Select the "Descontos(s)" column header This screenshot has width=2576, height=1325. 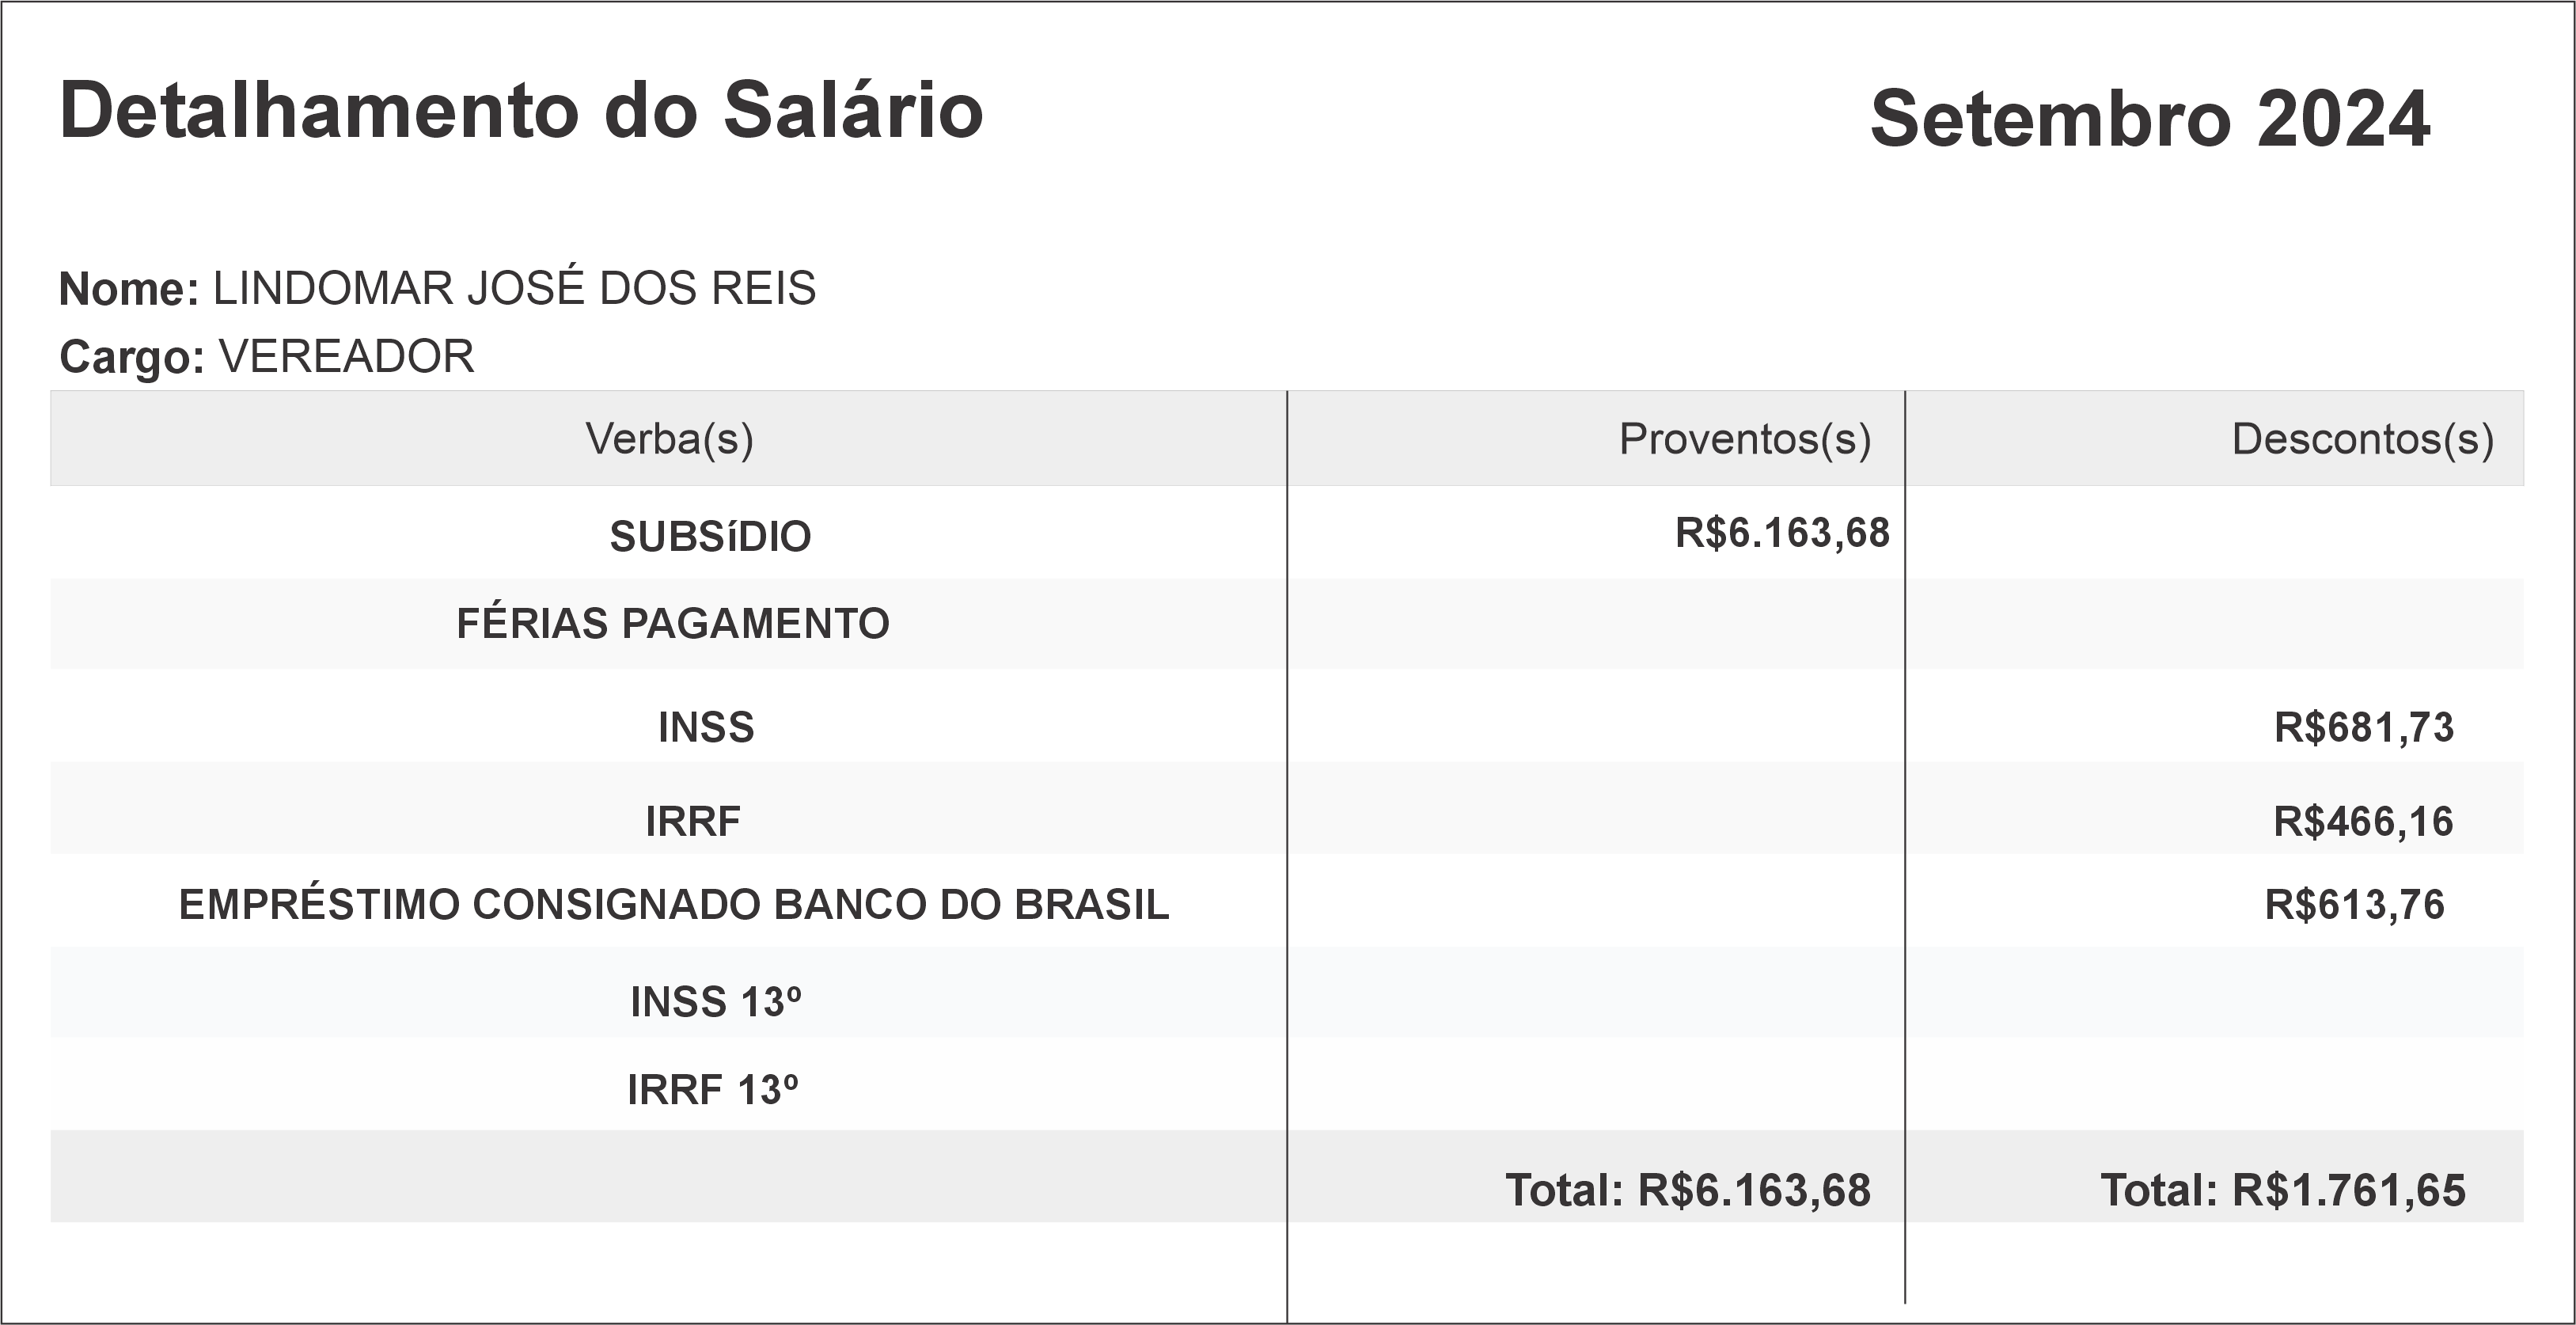click(2362, 439)
